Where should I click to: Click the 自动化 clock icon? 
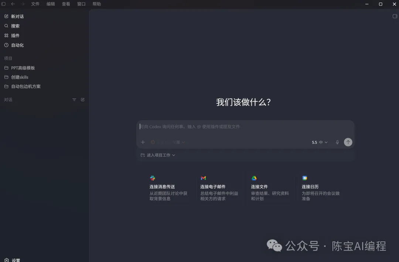coord(6,45)
